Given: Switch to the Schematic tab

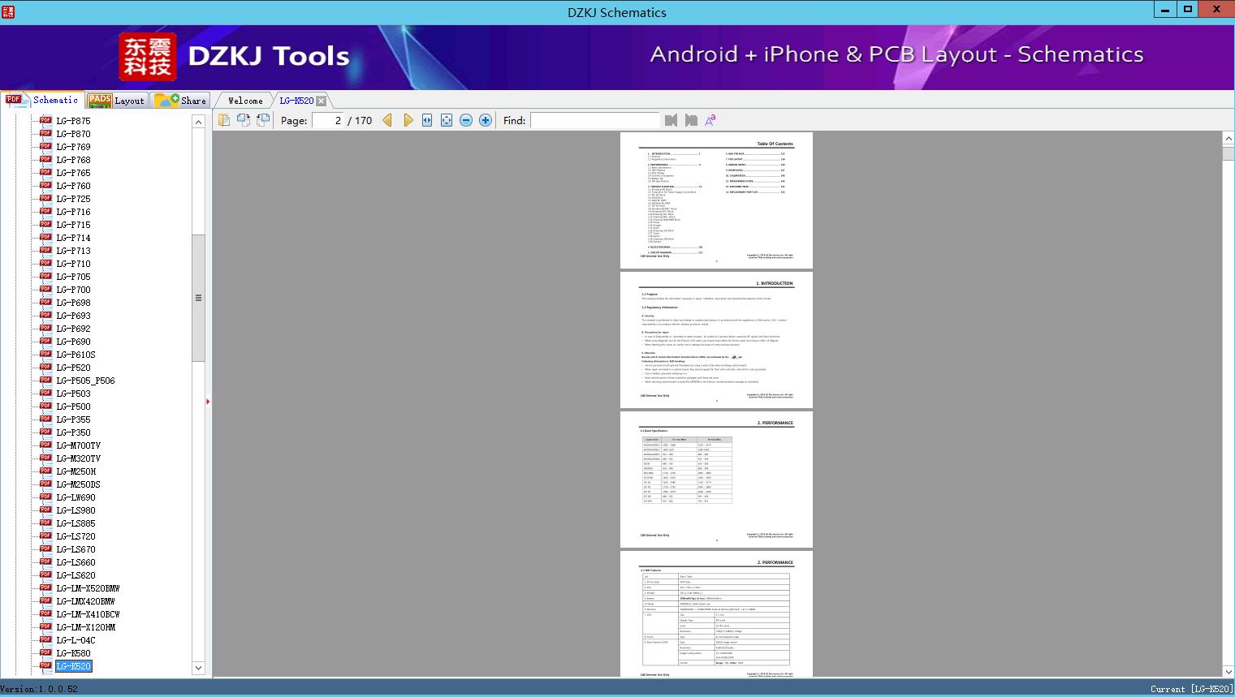Looking at the screenshot, I should tap(42, 100).
